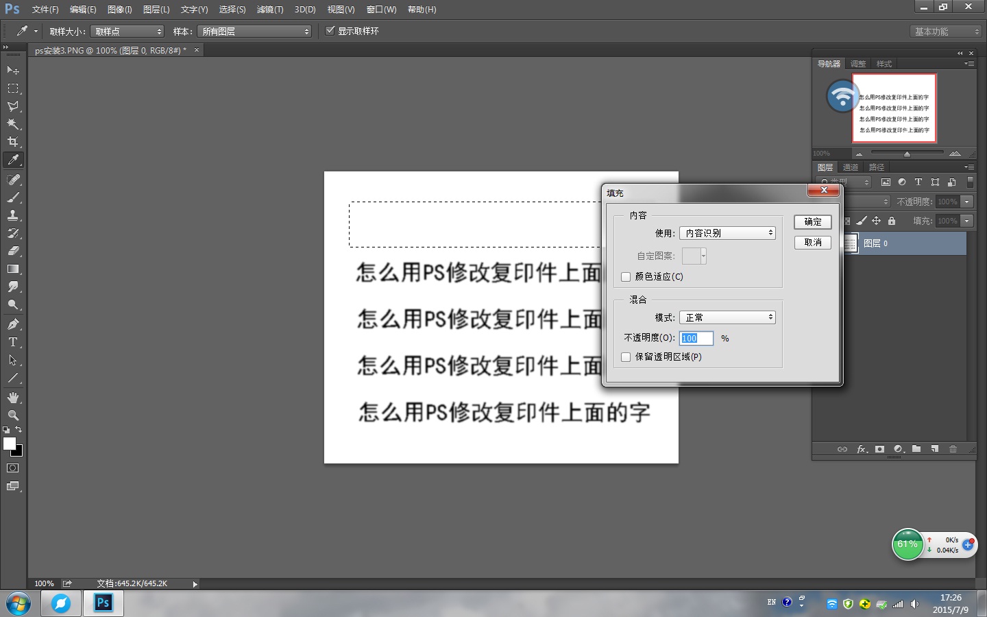Select the Crop tool
The height and width of the screenshot is (617, 987).
(x=13, y=142)
